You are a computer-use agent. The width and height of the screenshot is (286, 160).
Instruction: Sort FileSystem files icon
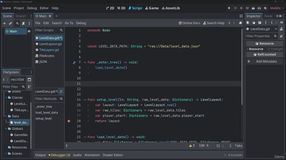(29, 87)
